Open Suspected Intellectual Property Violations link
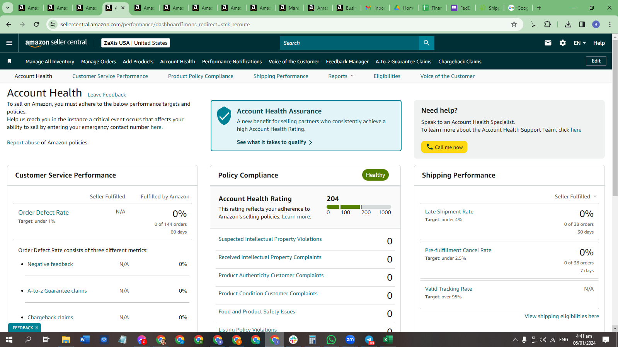The height and width of the screenshot is (347, 618). pos(270,239)
